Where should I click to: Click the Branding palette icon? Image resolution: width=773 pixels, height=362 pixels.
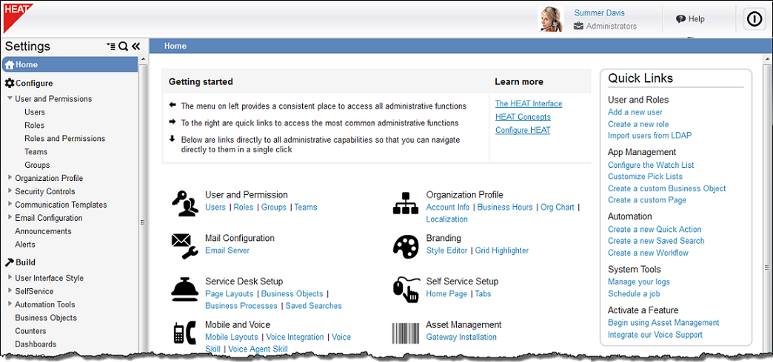pos(406,246)
